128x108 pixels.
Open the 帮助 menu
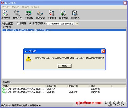[35, 7]
